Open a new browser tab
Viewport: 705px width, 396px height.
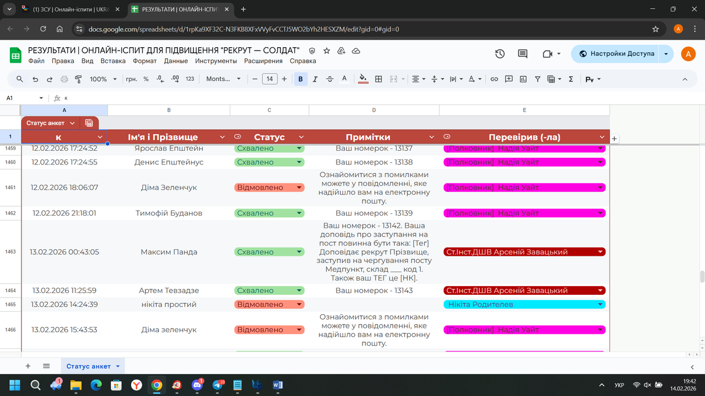(x=243, y=9)
